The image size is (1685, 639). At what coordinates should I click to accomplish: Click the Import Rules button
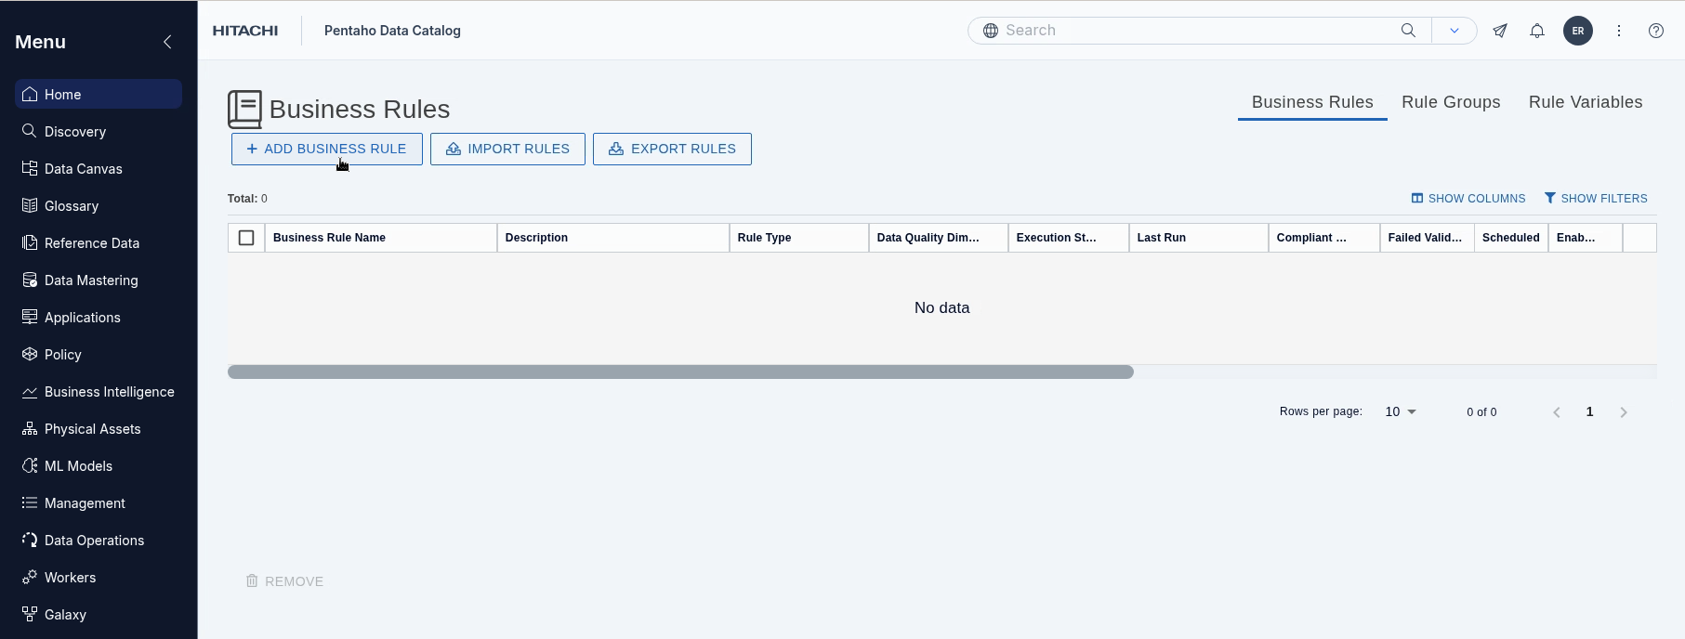(x=507, y=149)
